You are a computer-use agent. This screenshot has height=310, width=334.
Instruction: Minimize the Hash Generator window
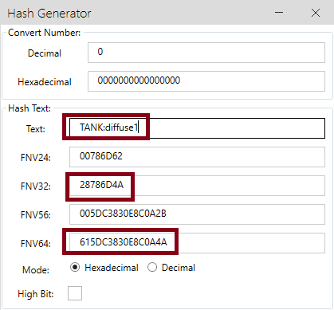click(279, 13)
